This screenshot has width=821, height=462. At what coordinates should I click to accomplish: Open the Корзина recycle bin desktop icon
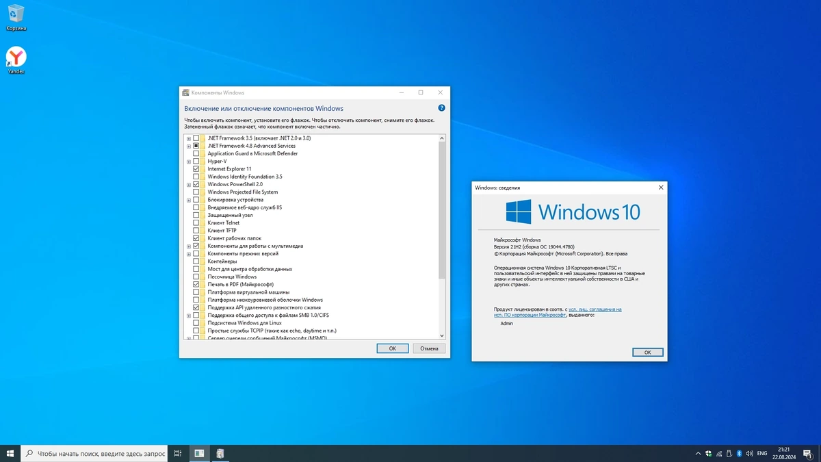click(16, 18)
